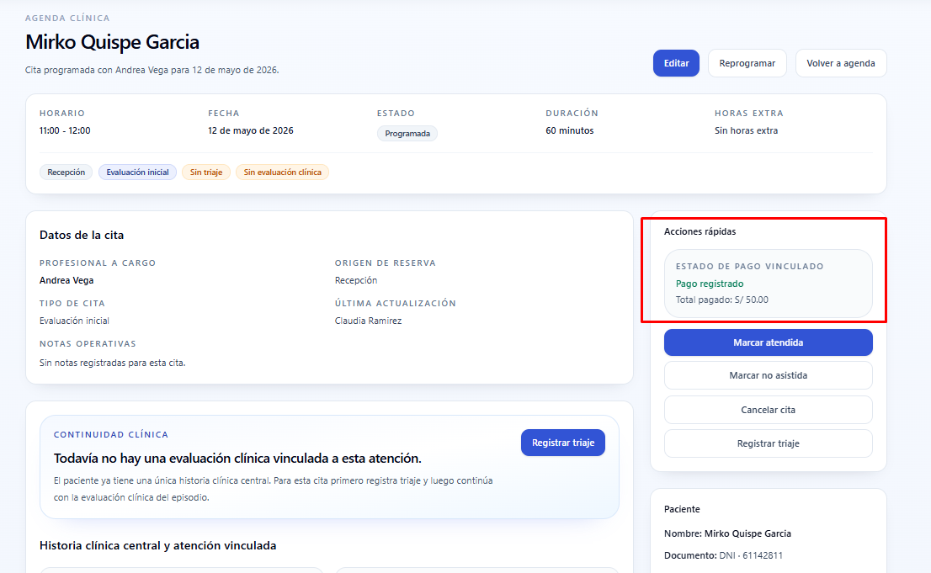The image size is (931, 573).
Task: Click the Editar button
Action: pyautogui.click(x=676, y=63)
